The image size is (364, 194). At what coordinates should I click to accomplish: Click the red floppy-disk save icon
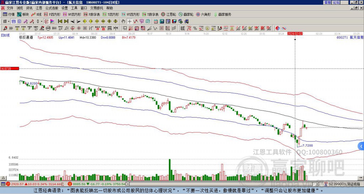(x=174, y=22)
